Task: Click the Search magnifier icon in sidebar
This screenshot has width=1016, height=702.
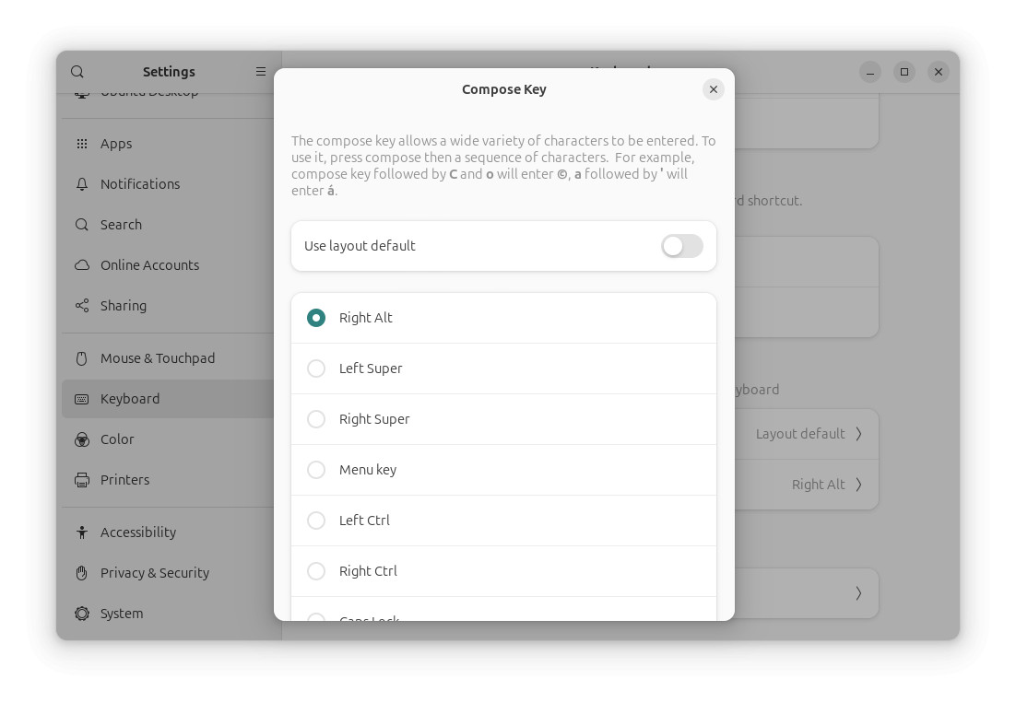Action: coord(82,225)
